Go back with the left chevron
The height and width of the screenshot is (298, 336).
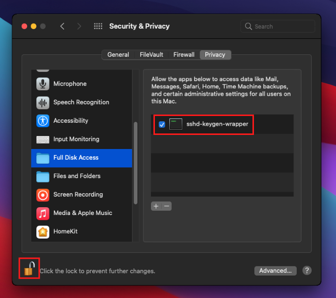(x=62, y=26)
